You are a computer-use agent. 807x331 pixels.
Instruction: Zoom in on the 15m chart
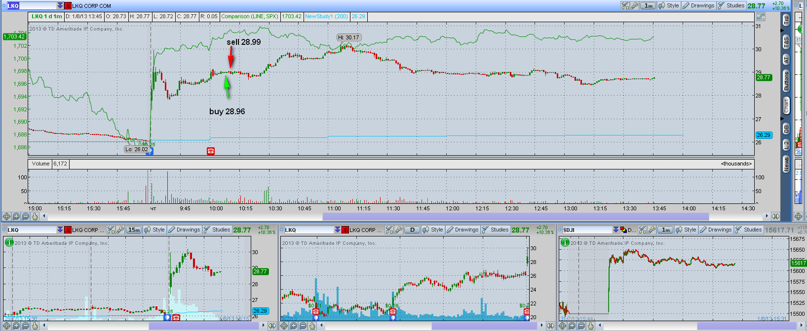(16, 326)
